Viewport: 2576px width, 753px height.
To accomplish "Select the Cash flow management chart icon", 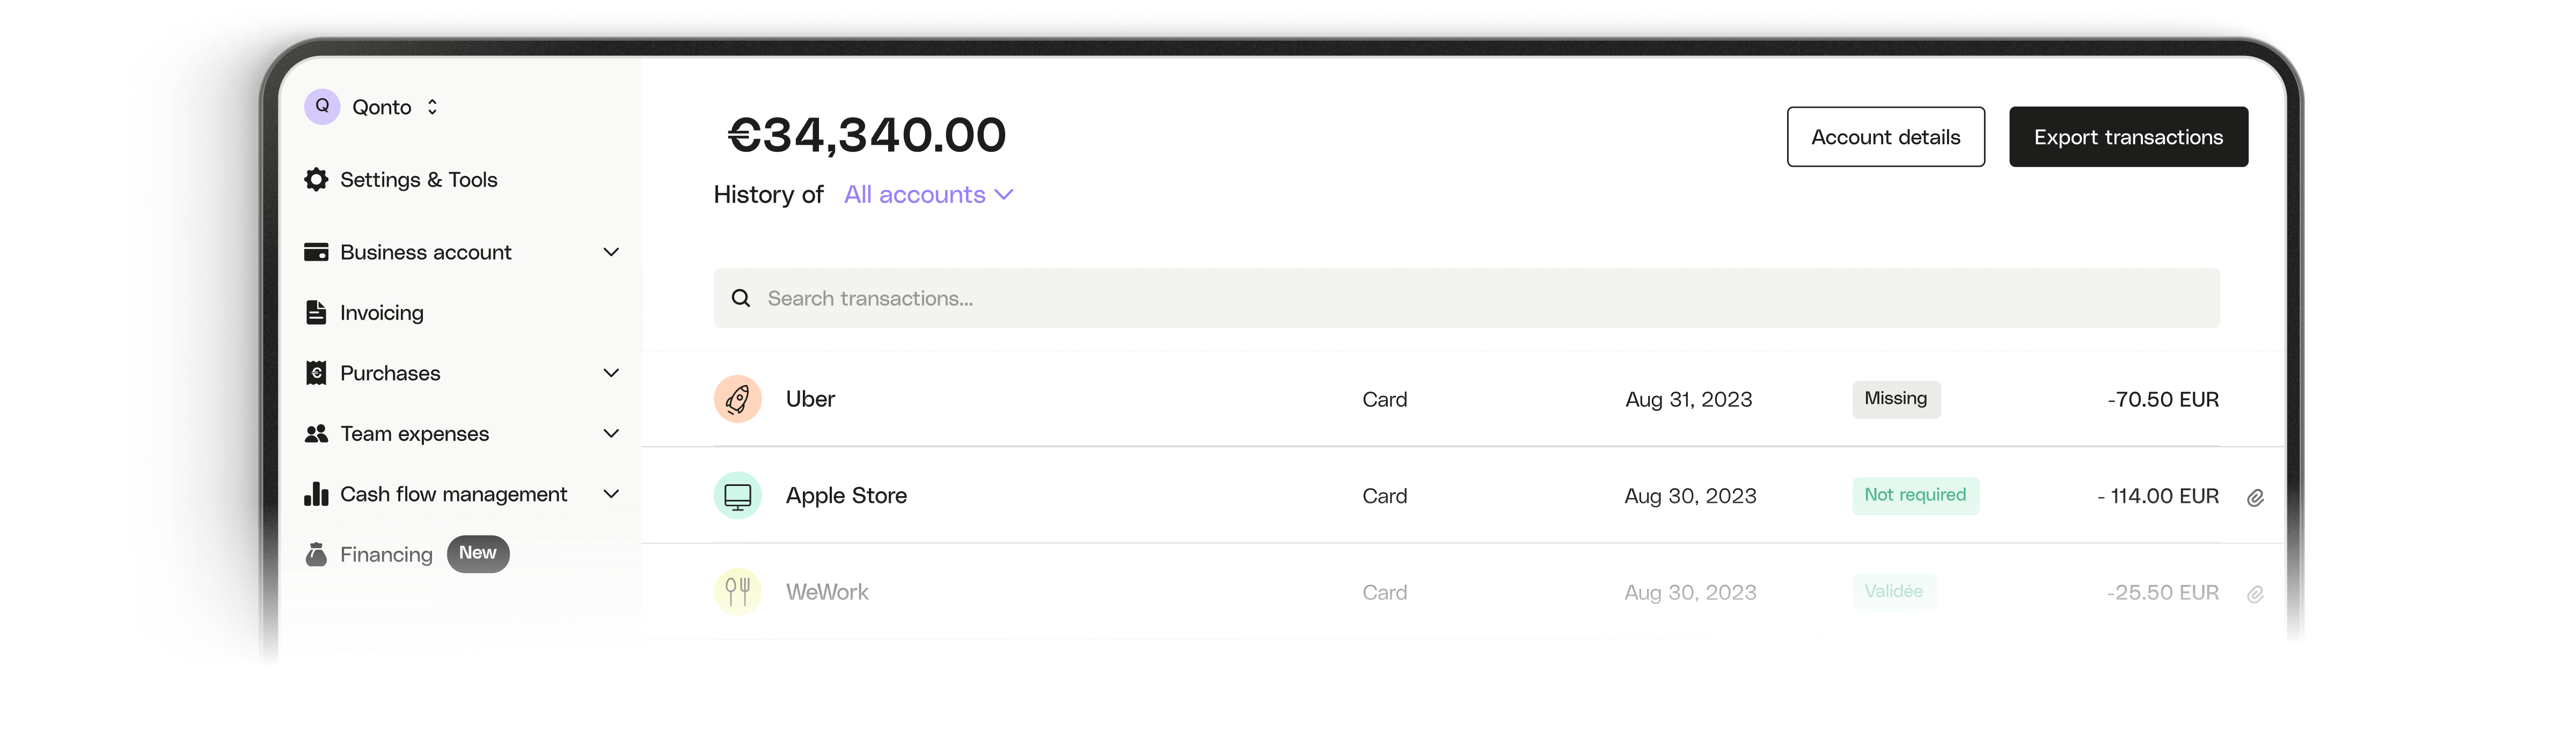I will [x=316, y=494].
